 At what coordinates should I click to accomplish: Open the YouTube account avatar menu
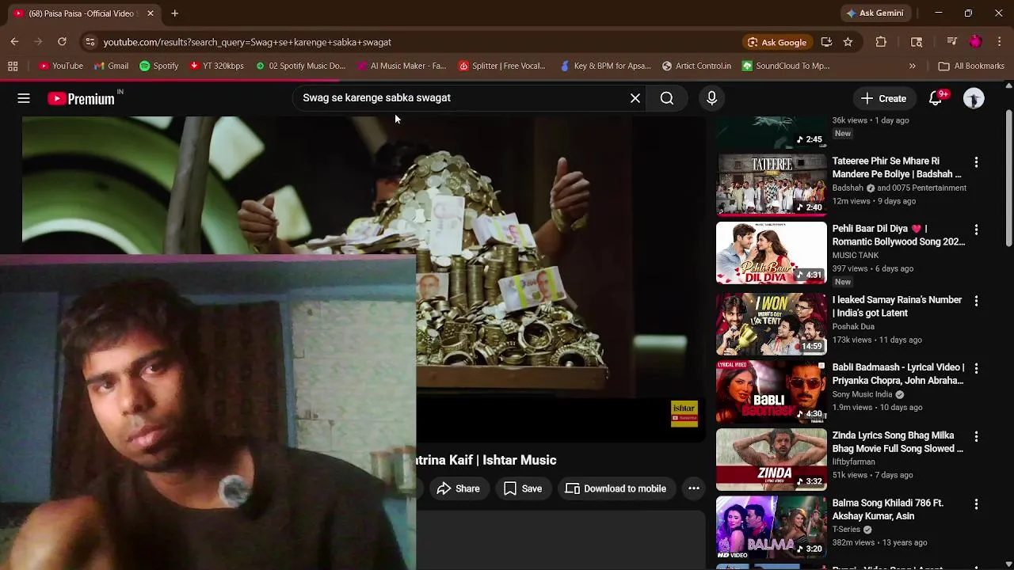point(974,98)
